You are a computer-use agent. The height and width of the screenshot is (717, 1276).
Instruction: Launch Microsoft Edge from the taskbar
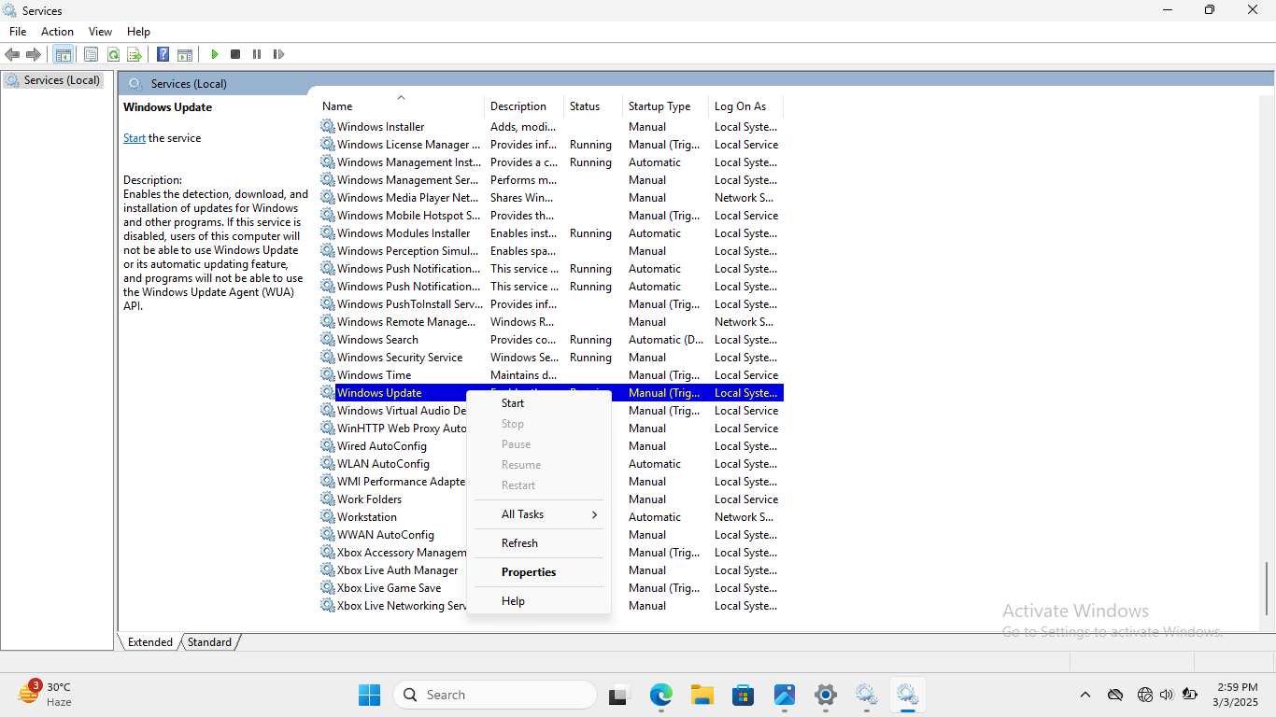[661, 695]
